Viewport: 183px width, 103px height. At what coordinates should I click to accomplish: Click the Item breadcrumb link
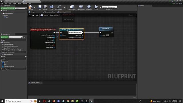point(46,15)
